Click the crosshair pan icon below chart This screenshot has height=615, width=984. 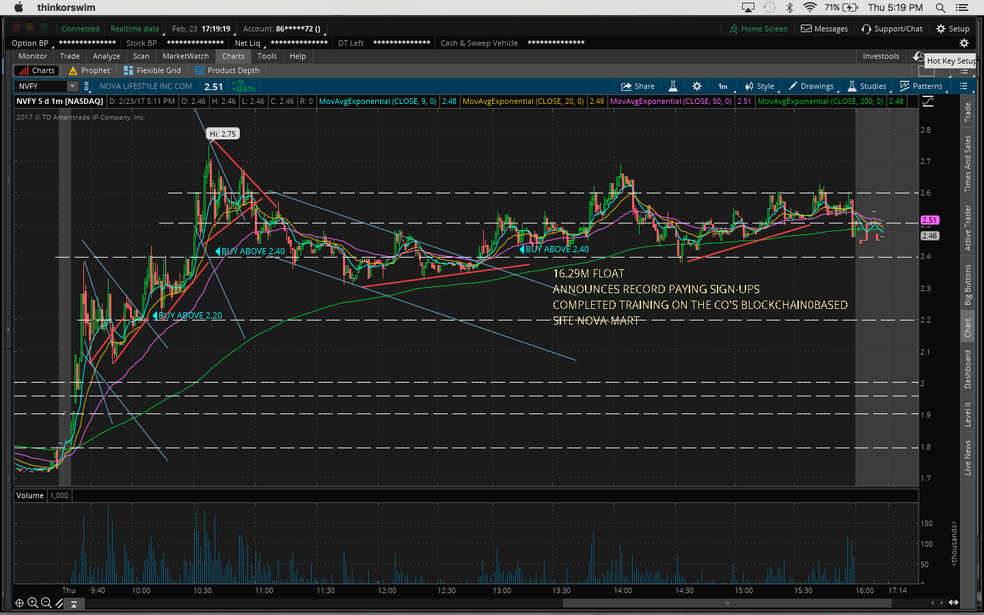click(x=19, y=603)
